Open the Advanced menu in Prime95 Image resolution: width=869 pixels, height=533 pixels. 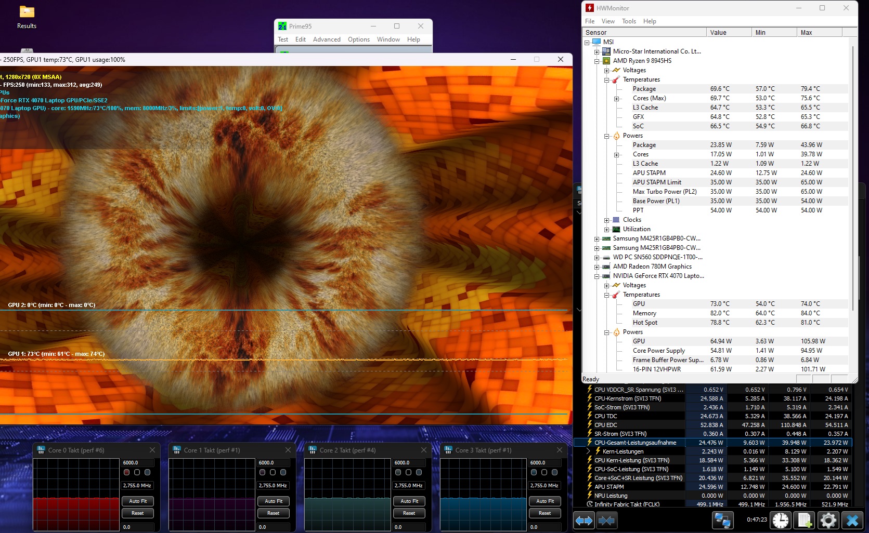pyautogui.click(x=327, y=39)
